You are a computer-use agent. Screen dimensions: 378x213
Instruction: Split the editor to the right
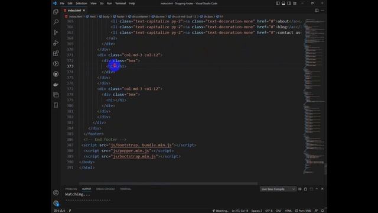pos(317,11)
